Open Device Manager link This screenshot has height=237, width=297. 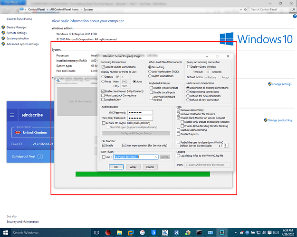(17, 27)
